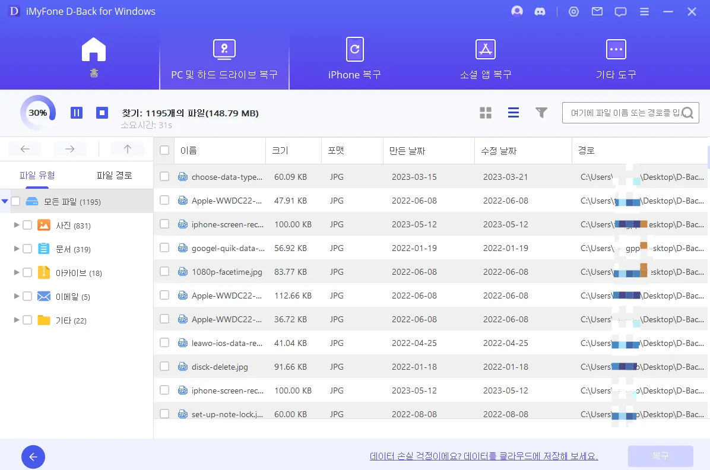The width and height of the screenshot is (710, 470).
Task: Check leawo-ios-data-re file checkbox
Action: pos(164,342)
